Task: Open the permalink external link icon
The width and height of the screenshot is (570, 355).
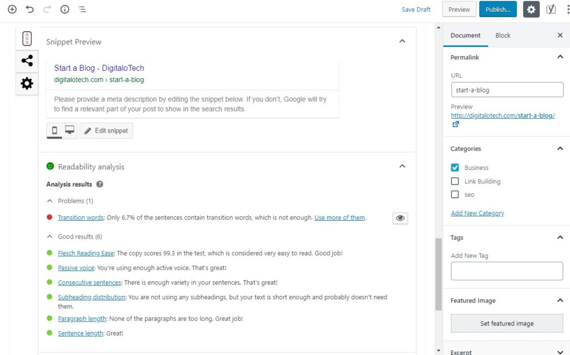Action: 455,124
